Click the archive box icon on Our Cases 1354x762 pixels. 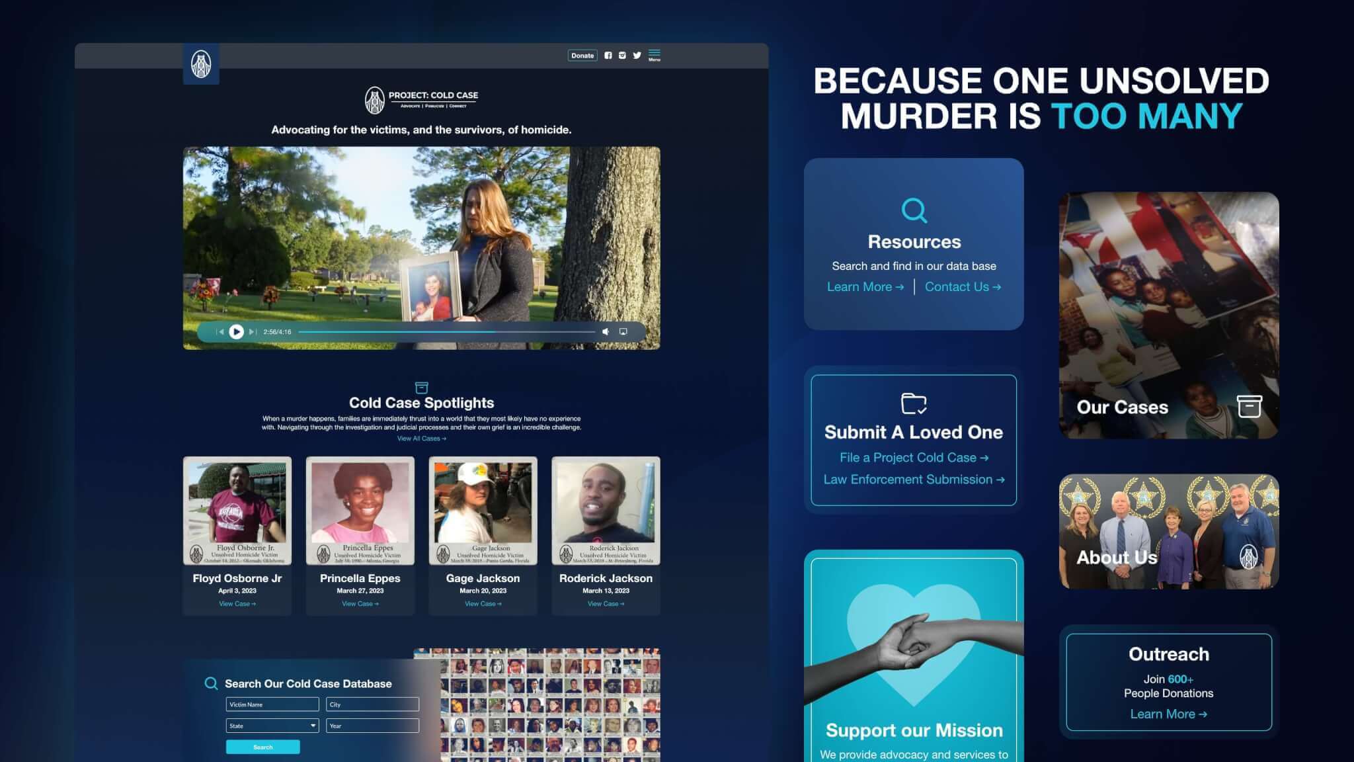click(1249, 406)
